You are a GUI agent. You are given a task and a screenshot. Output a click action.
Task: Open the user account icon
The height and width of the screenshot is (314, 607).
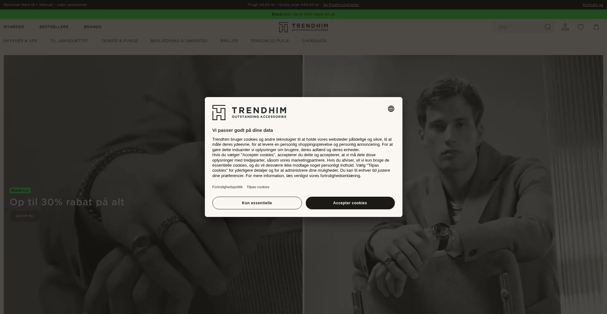click(x=565, y=27)
